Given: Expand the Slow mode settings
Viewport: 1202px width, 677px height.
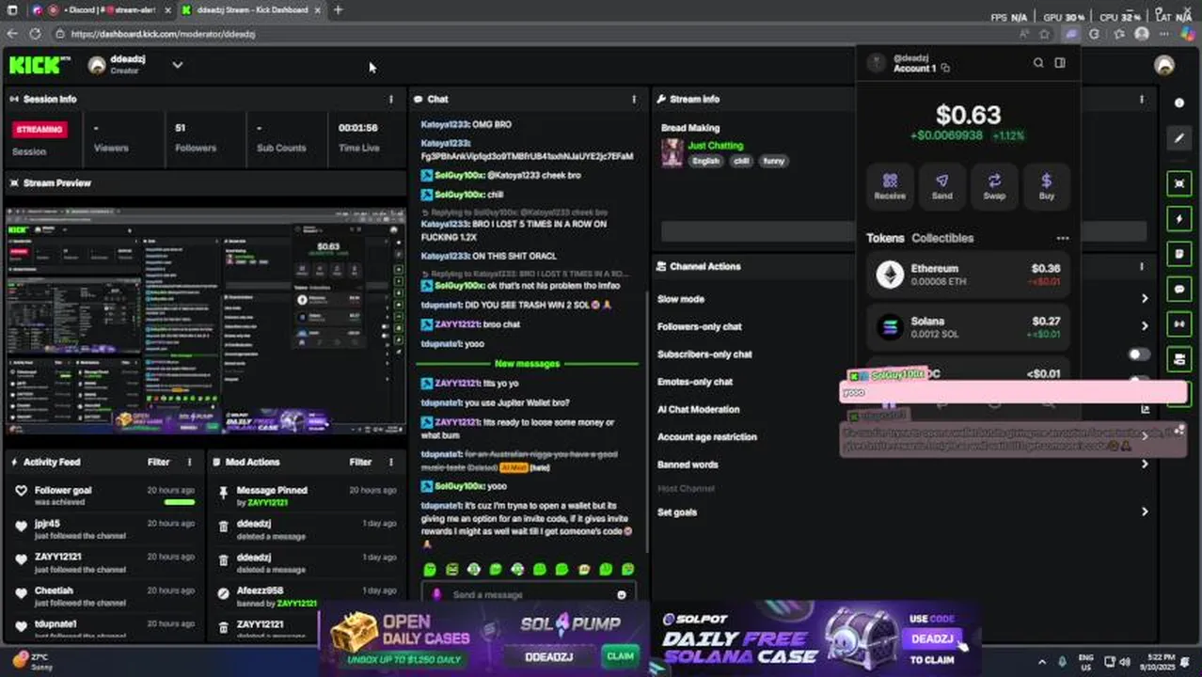Looking at the screenshot, I should 1145,299.
